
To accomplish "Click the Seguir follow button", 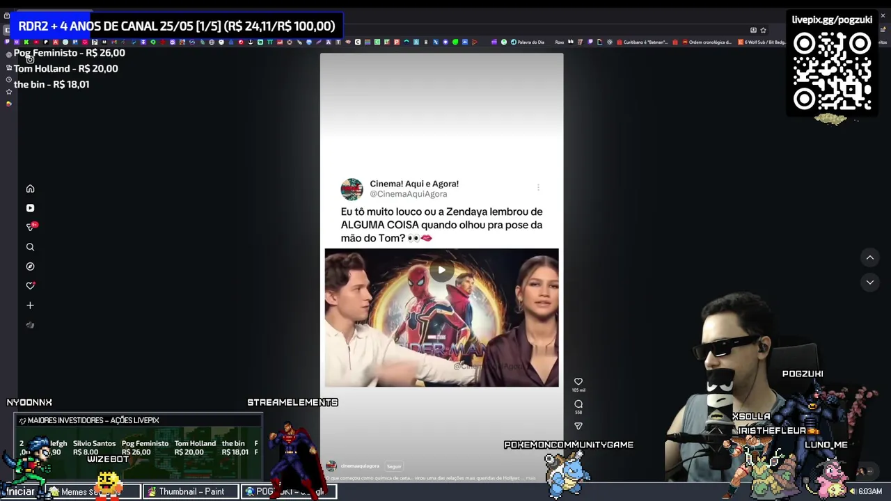I will pos(394,466).
